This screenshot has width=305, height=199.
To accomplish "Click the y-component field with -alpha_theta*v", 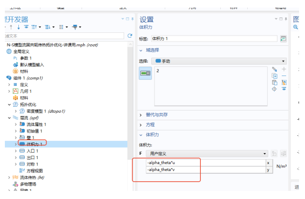I will pos(206,170).
